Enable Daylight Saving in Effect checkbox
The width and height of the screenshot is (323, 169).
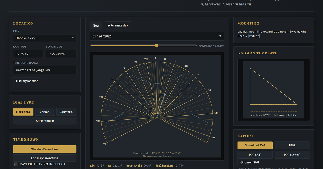pos(16,164)
